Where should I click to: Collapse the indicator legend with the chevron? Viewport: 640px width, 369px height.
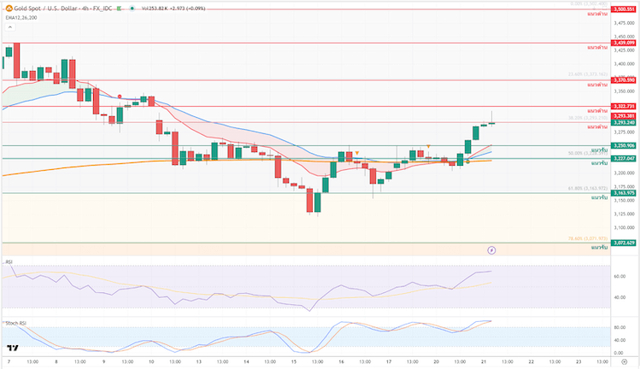10,27
